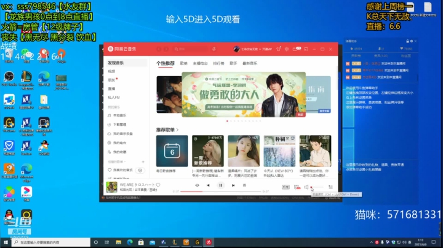This screenshot has width=443, height=248.
Task: Open the 朴树 NEW BOY playlist card
Action: click(x=279, y=151)
